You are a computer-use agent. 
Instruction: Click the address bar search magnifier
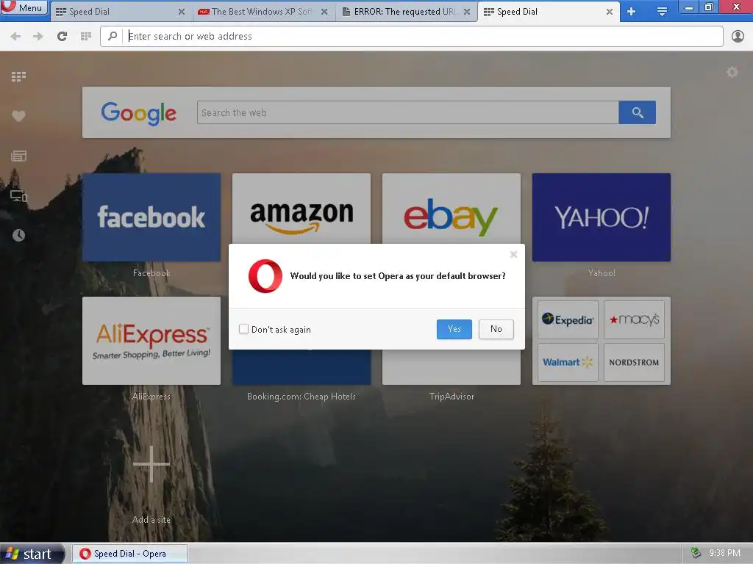[x=113, y=36]
